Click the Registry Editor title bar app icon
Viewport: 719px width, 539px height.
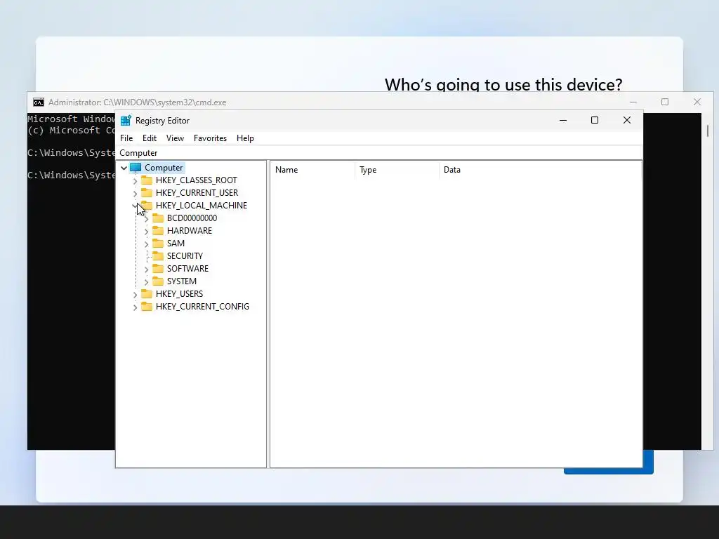click(126, 120)
